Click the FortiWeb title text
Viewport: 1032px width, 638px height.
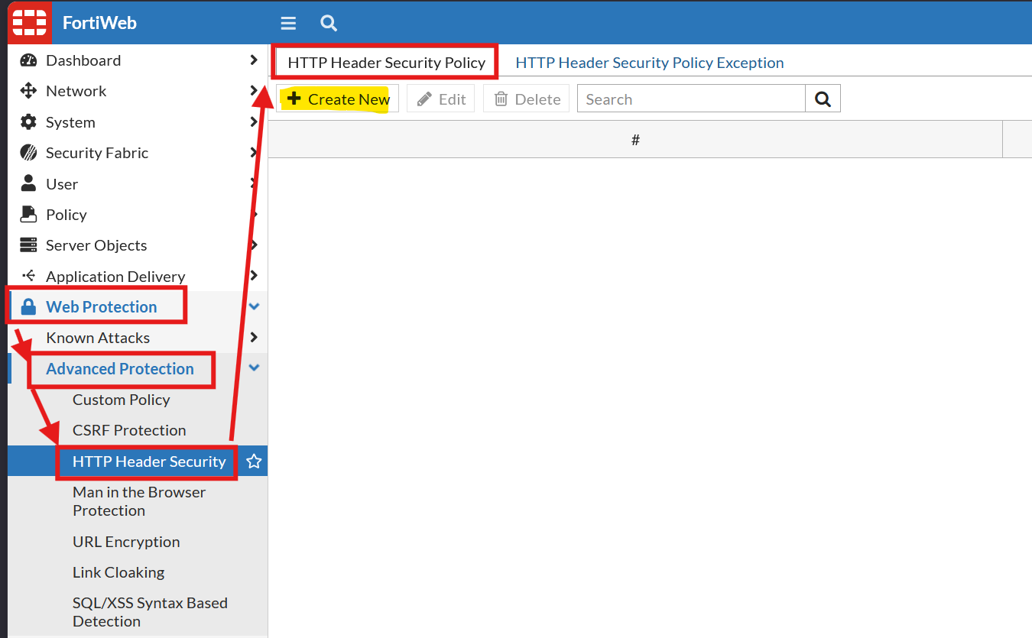tap(99, 23)
